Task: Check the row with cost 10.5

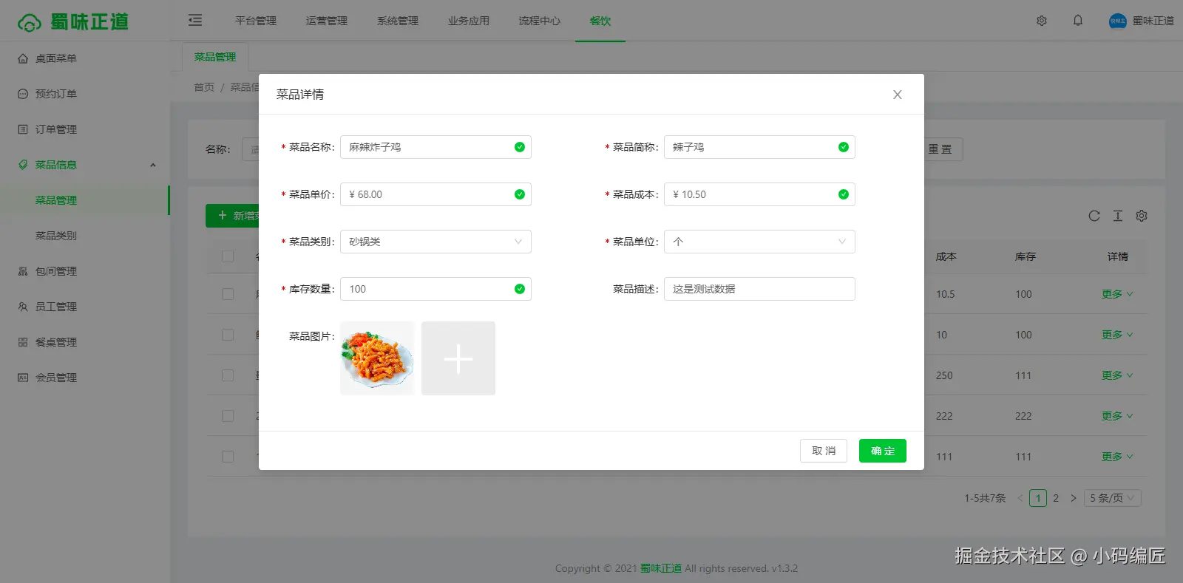Action: [x=228, y=294]
